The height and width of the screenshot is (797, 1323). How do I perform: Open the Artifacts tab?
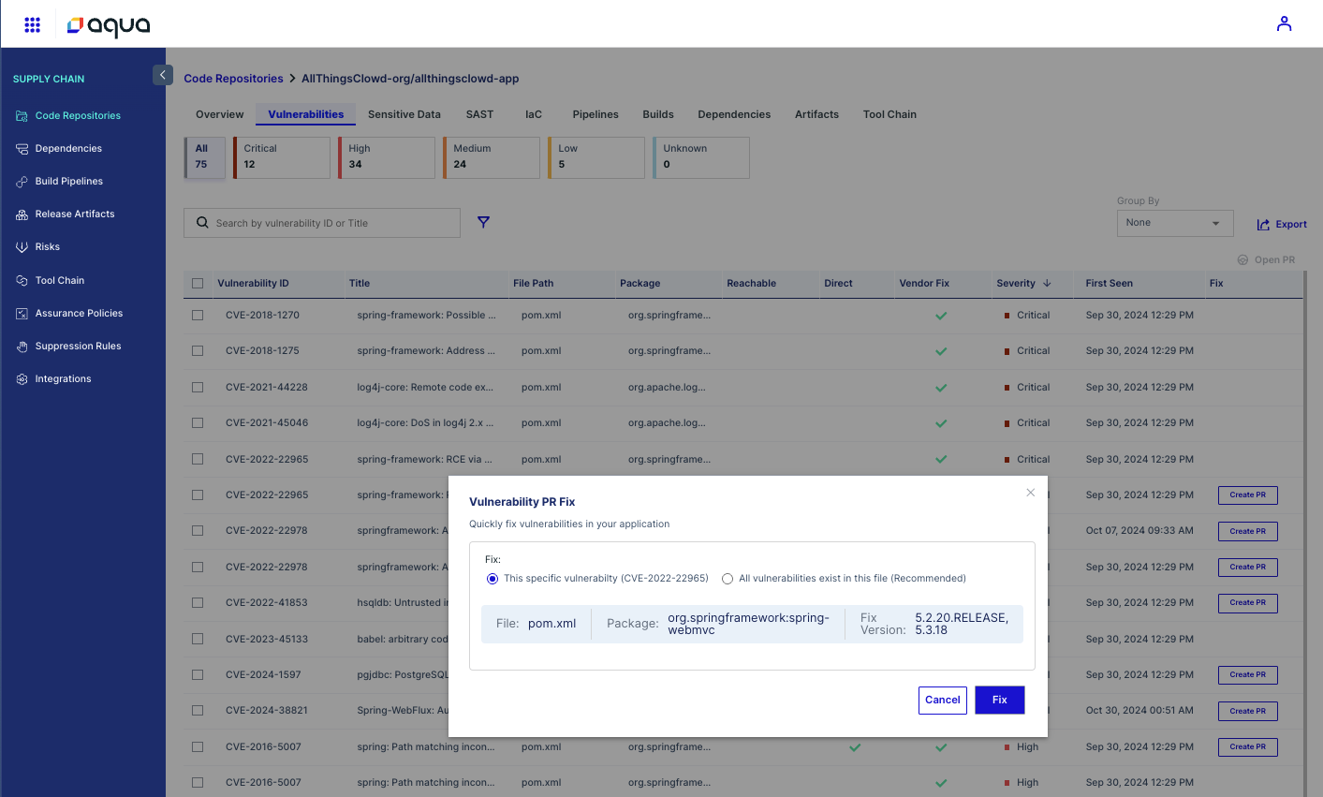point(816,114)
